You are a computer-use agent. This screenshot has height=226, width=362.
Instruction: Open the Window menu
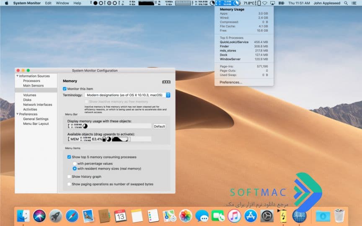click(62, 3)
